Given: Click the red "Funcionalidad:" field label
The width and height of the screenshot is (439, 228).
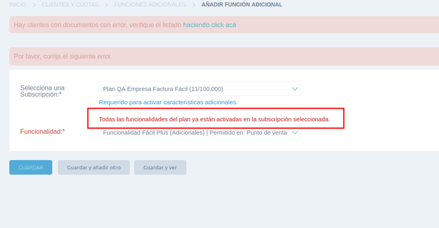Looking at the screenshot, I should 42,131.
